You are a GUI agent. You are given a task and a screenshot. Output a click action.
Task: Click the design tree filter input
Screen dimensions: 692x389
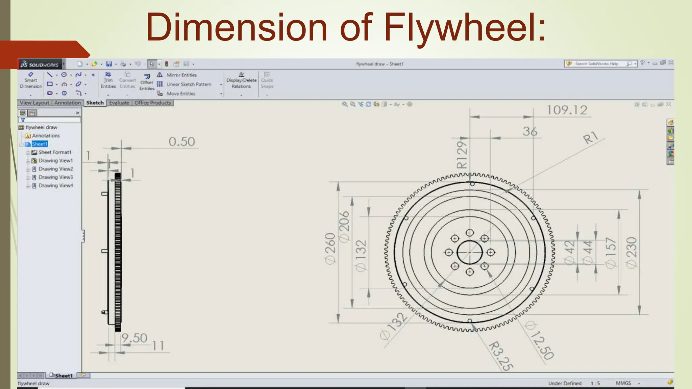(x=50, y=120)
